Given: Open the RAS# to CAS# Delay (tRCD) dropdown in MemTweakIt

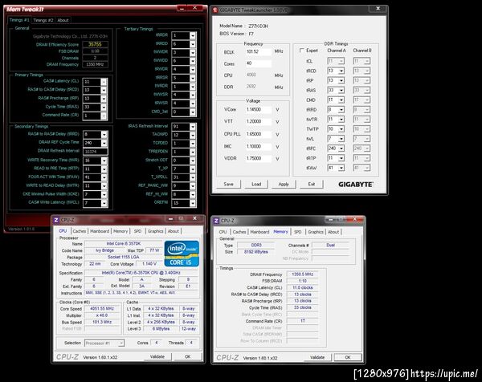Looking at the screenshot, I should (104, 90).
